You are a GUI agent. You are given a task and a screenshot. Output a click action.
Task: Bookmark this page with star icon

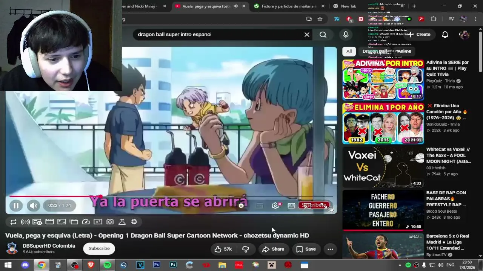coord(320,19)
